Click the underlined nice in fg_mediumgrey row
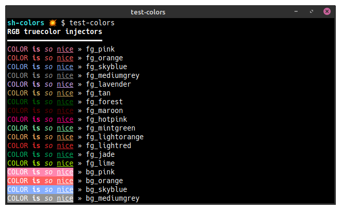 [65, 75]
